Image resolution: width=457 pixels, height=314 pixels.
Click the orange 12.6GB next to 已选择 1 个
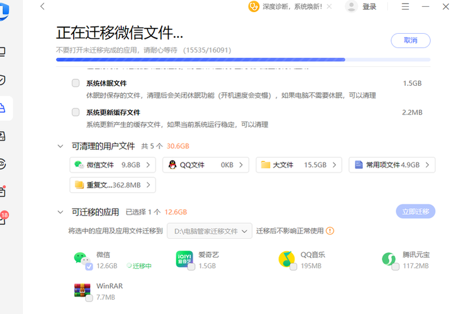[x=176, y=212]
